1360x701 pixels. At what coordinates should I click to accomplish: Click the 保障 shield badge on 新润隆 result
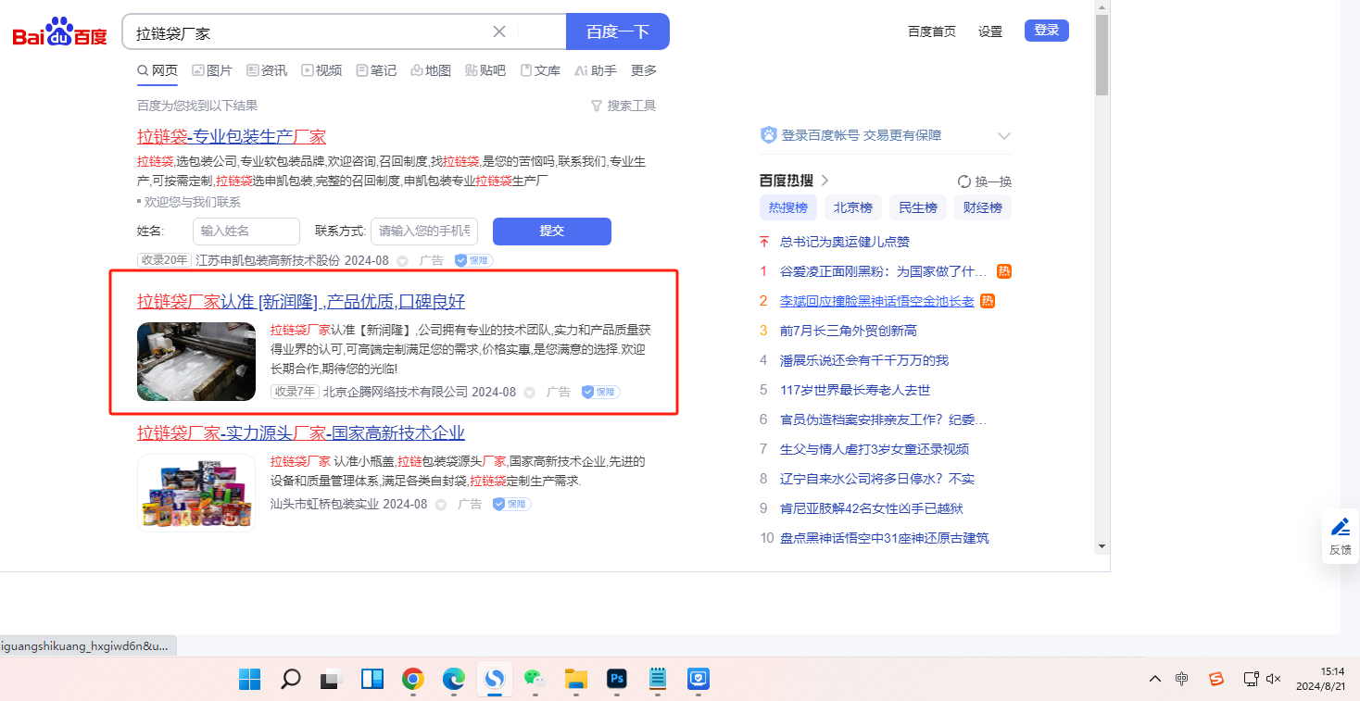(600, 392)
